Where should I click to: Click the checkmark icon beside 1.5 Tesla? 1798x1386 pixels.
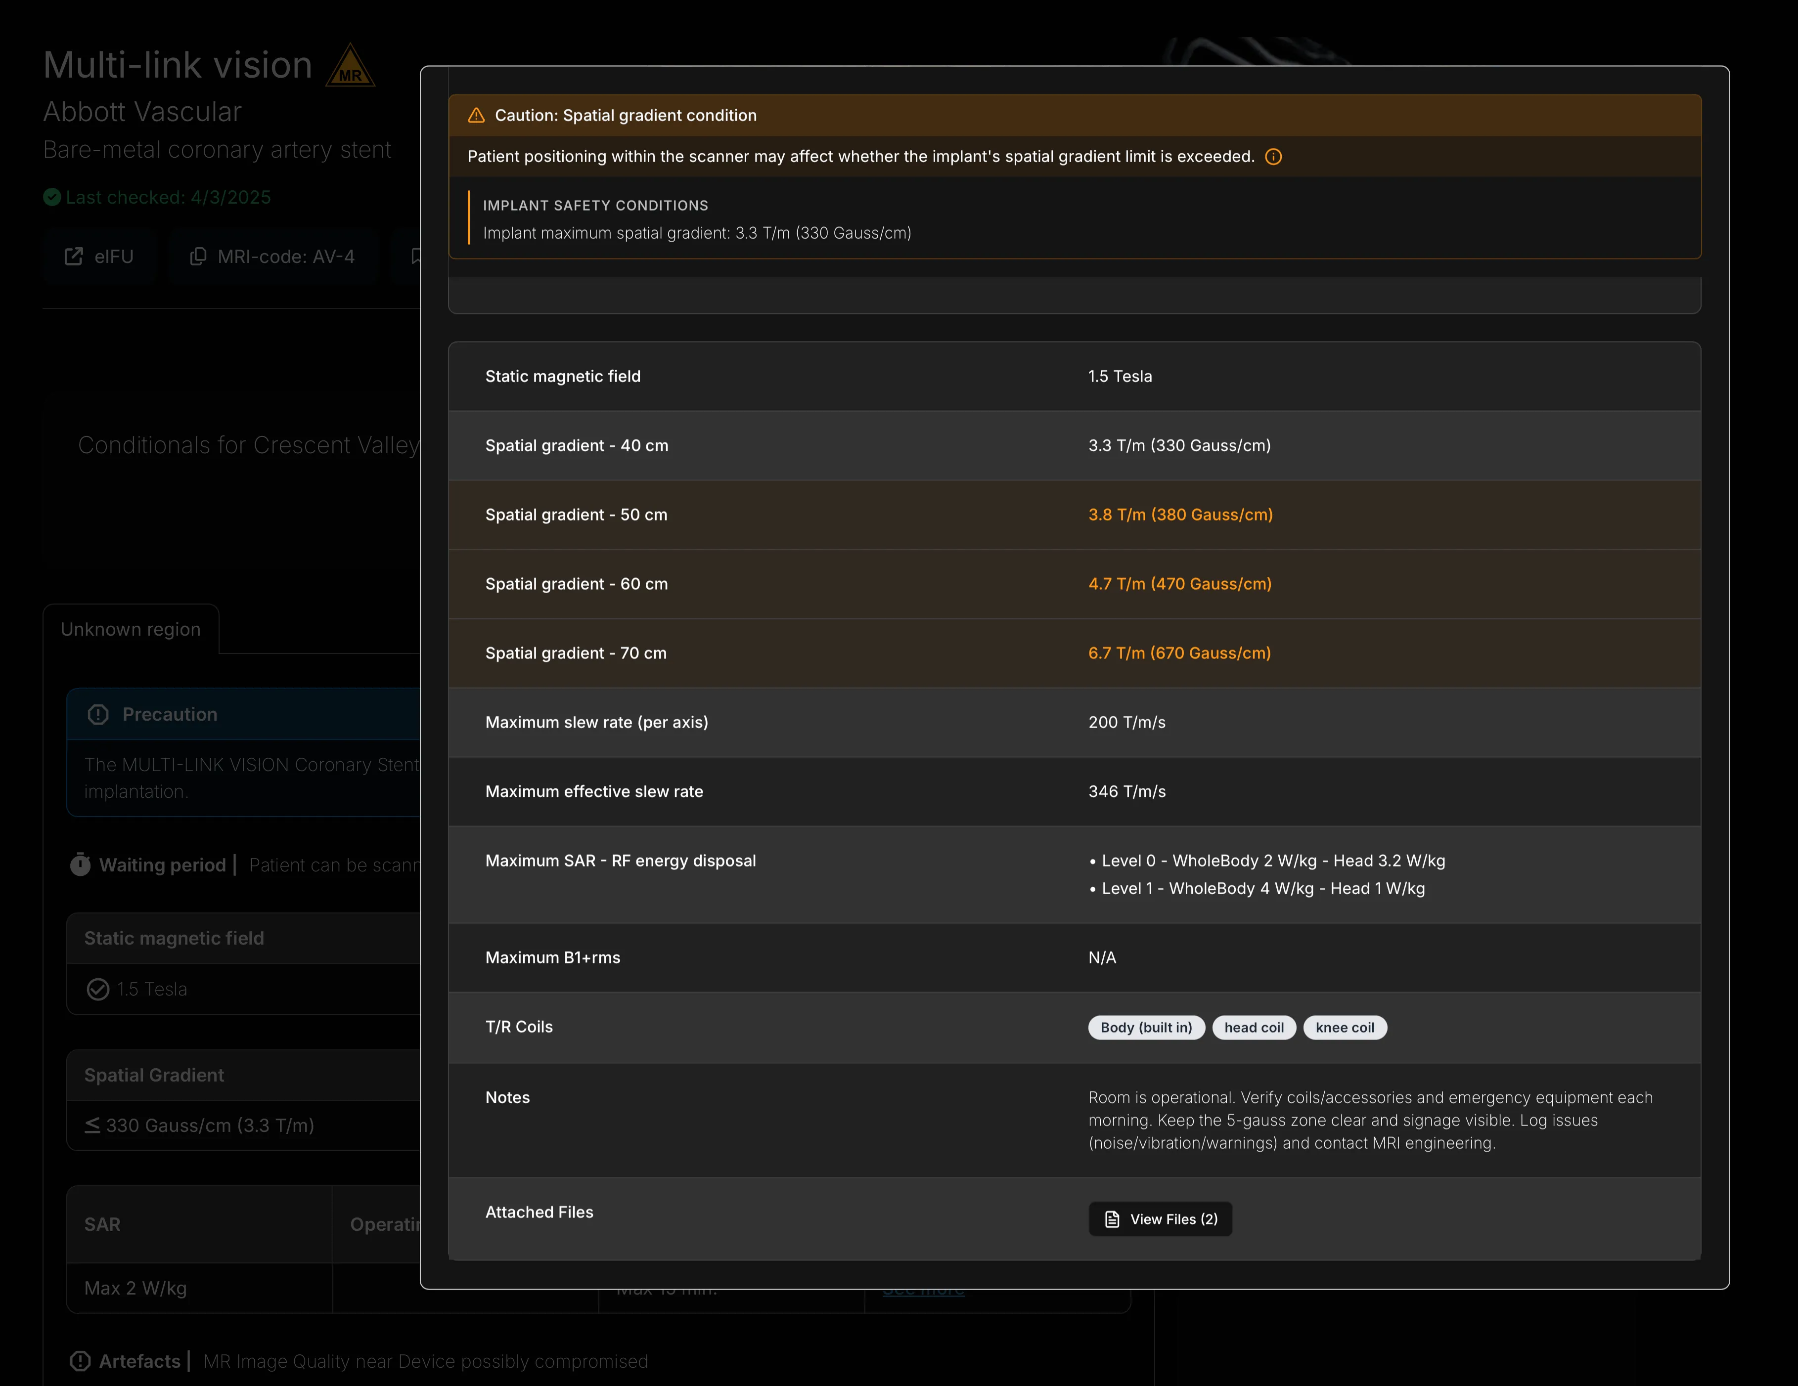pos(98,989)
